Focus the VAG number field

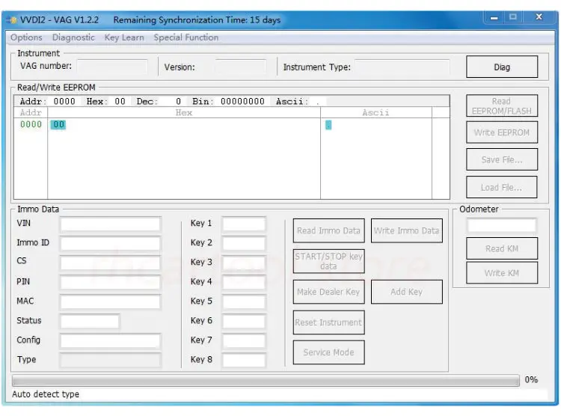(112, 67)
